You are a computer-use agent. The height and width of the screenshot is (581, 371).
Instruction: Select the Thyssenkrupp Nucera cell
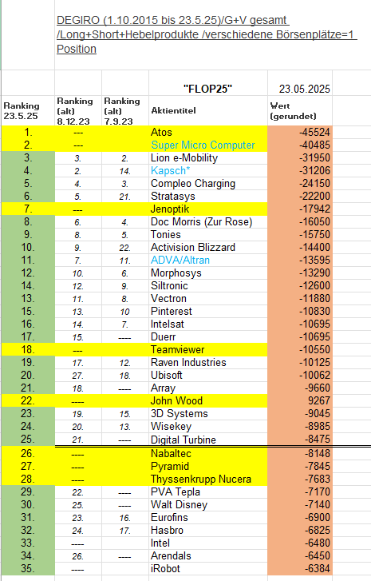click(208, 479)
